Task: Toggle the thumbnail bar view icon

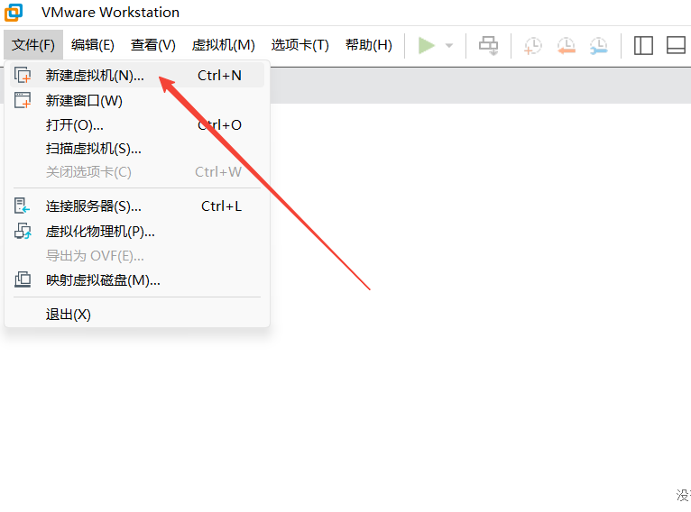Action: click(676, 45)
